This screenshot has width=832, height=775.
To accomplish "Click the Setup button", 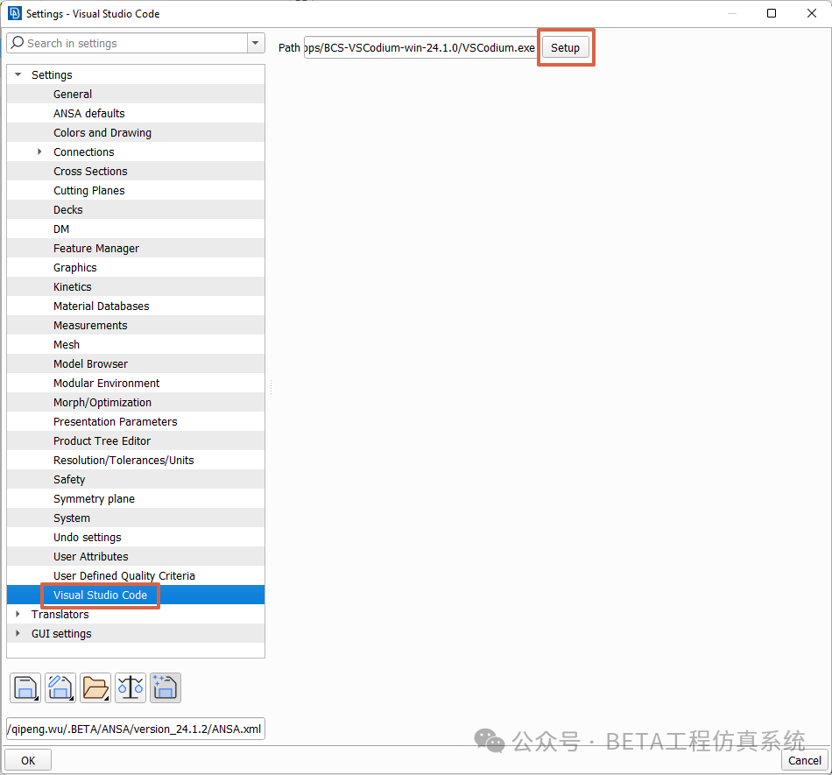I will point(565,48).
